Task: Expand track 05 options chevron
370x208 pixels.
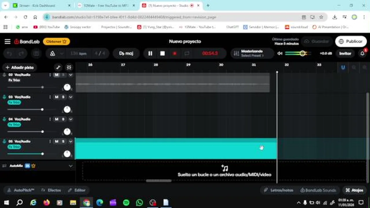Action: [70, 142]
